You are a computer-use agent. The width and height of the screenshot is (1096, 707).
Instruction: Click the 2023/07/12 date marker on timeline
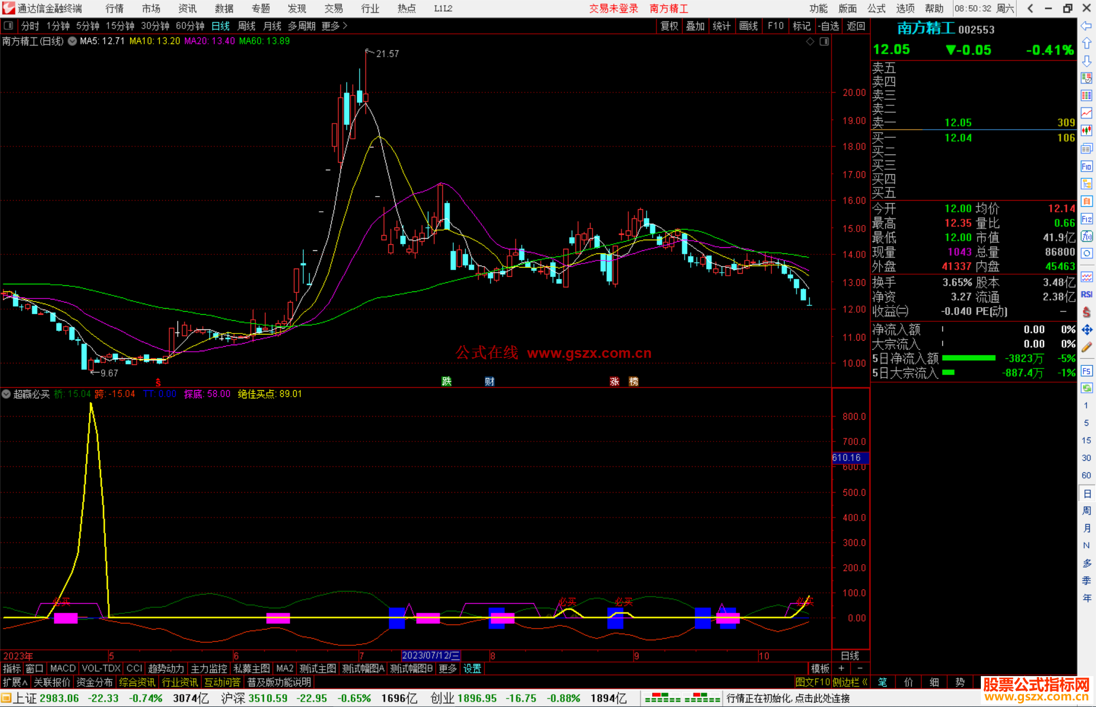pyautogui.click(x=431, y=655)
